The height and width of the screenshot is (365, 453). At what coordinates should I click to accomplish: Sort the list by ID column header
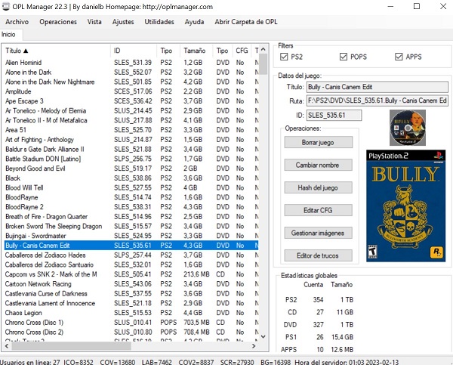[132, 51]
